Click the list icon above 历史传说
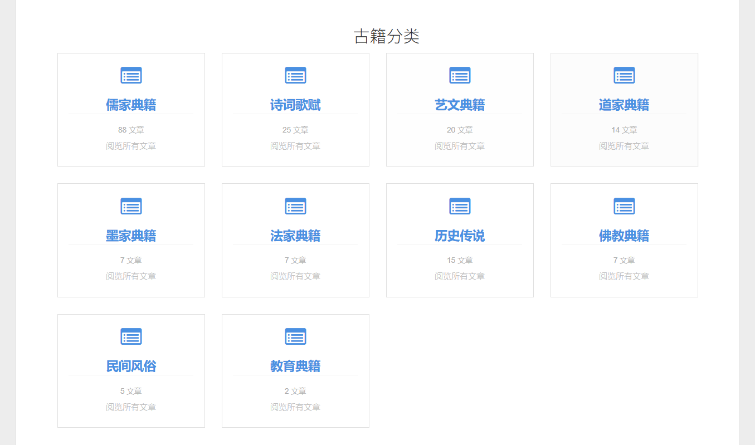Screen dimensions: 755x445 click(460, 206)
